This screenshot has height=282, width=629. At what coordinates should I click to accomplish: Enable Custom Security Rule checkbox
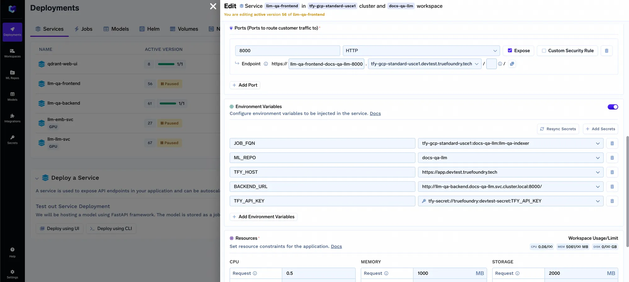pos(544,51)
